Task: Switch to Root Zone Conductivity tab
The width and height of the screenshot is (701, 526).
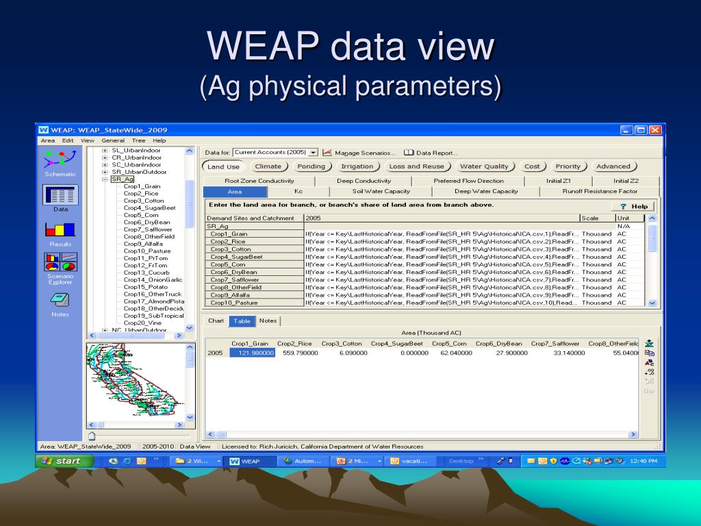Action: pyautogui.click(x=259, y=181)
